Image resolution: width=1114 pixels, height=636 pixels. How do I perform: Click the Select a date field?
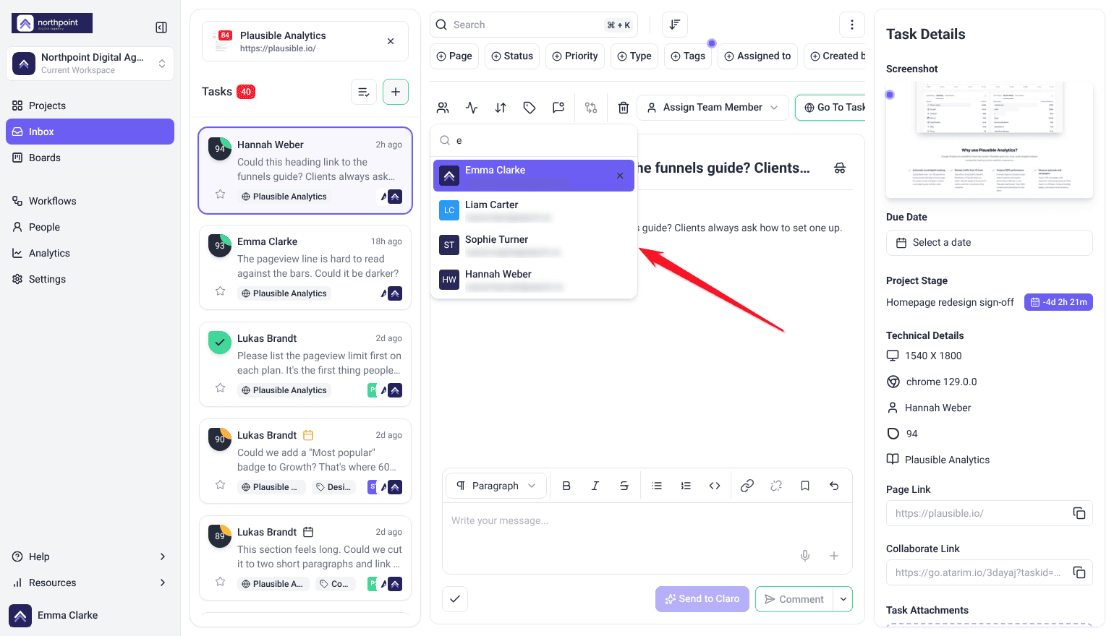click(990, 243)
